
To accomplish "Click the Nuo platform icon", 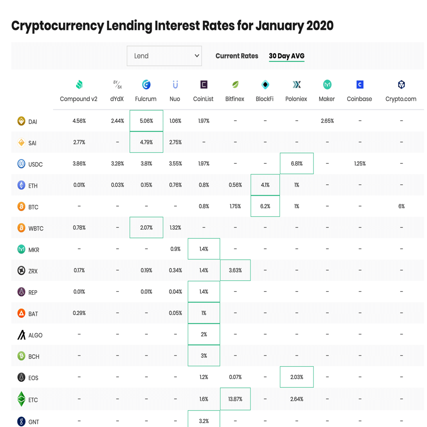I will pos(175,84).
